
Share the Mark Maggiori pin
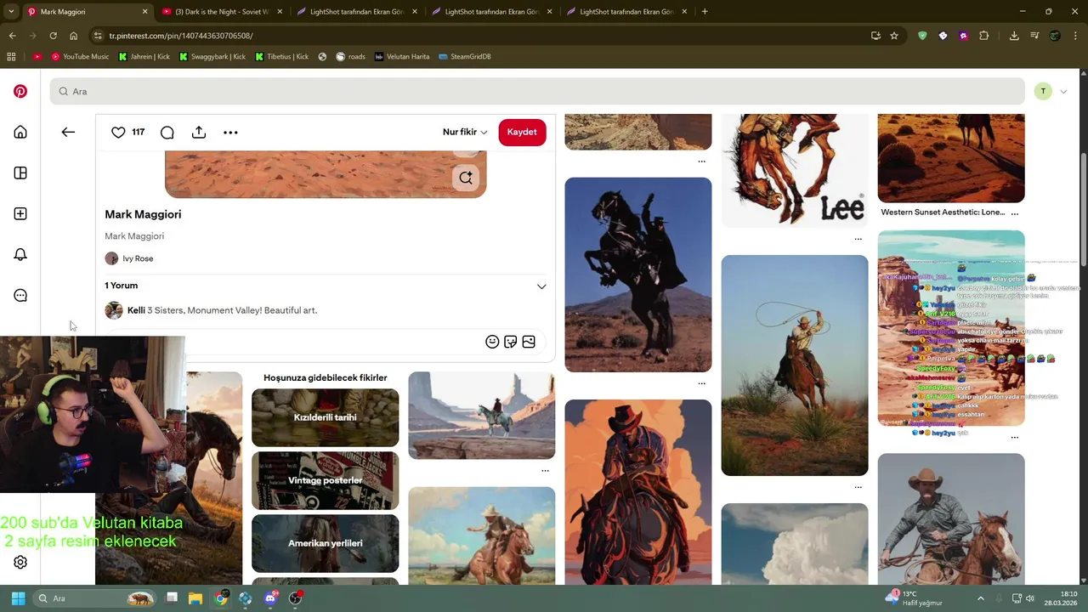(199, 132)
